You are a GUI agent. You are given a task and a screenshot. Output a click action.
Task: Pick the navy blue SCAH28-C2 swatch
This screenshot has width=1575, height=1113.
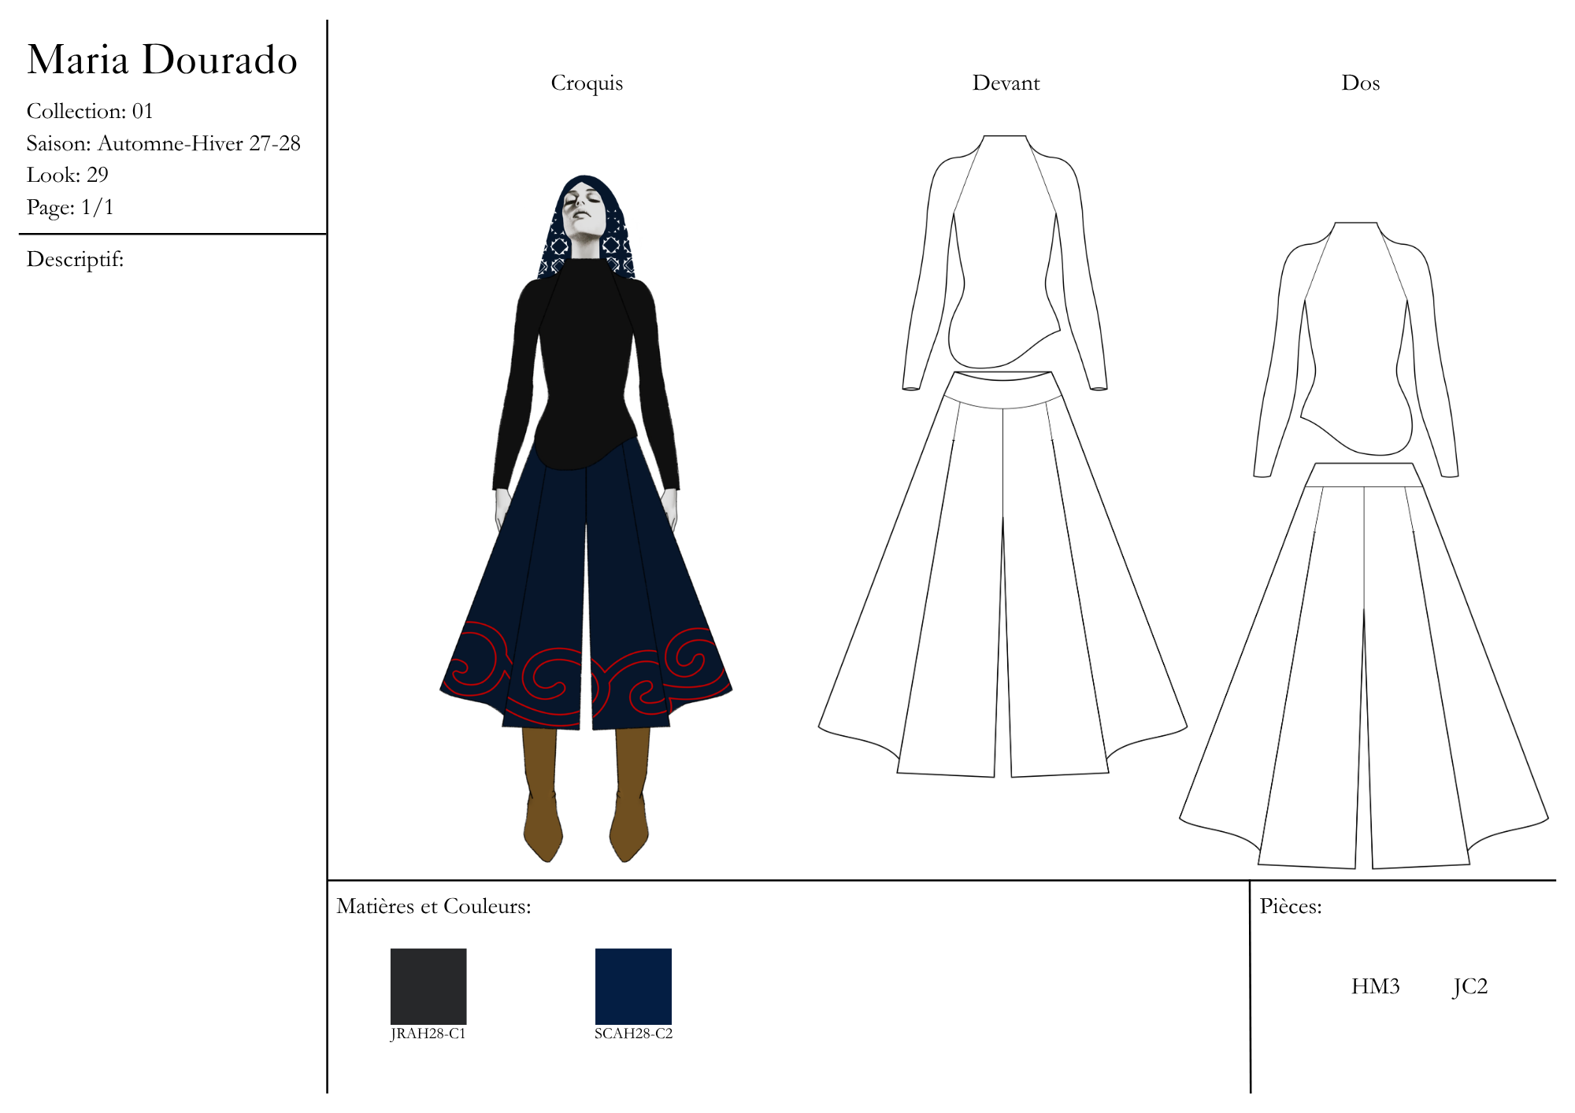(x=633, y=986)
